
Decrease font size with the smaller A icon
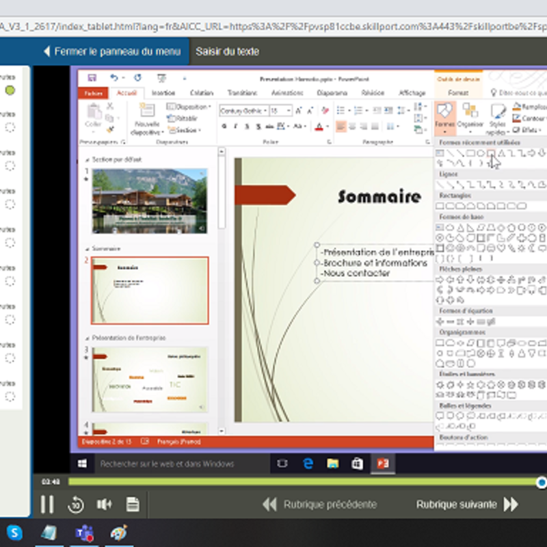point(310,111)
